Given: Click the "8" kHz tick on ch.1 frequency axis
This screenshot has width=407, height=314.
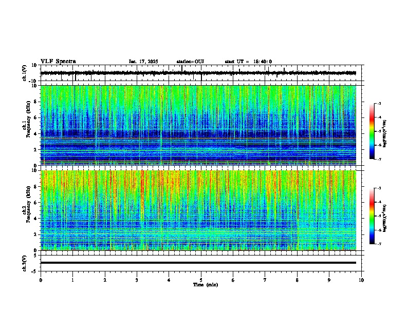Looking at the screenshot, I should point(36,102).
